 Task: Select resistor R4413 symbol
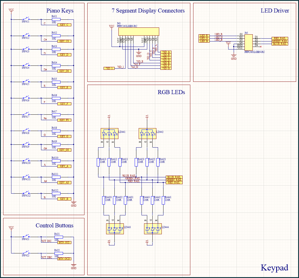click(x=98, y=162)
